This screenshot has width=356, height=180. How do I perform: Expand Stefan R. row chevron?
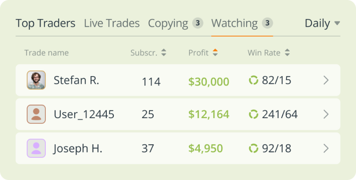click(326, 80)
